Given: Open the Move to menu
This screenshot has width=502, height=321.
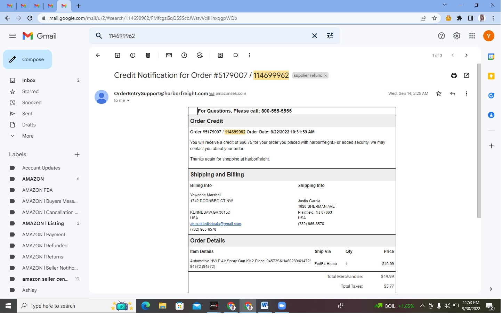Looking at the screenshot, I should [x=220, y=55].
